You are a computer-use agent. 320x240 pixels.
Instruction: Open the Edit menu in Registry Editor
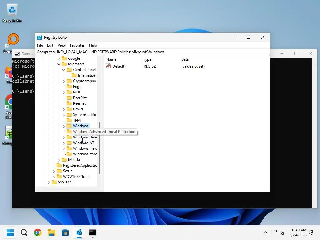[x=50, y=45]
